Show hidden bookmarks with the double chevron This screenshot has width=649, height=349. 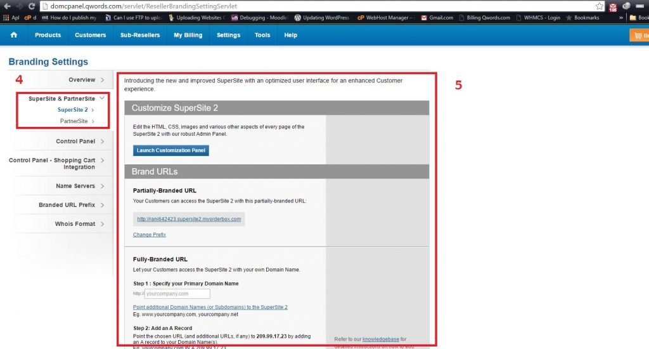pos(621,17)
